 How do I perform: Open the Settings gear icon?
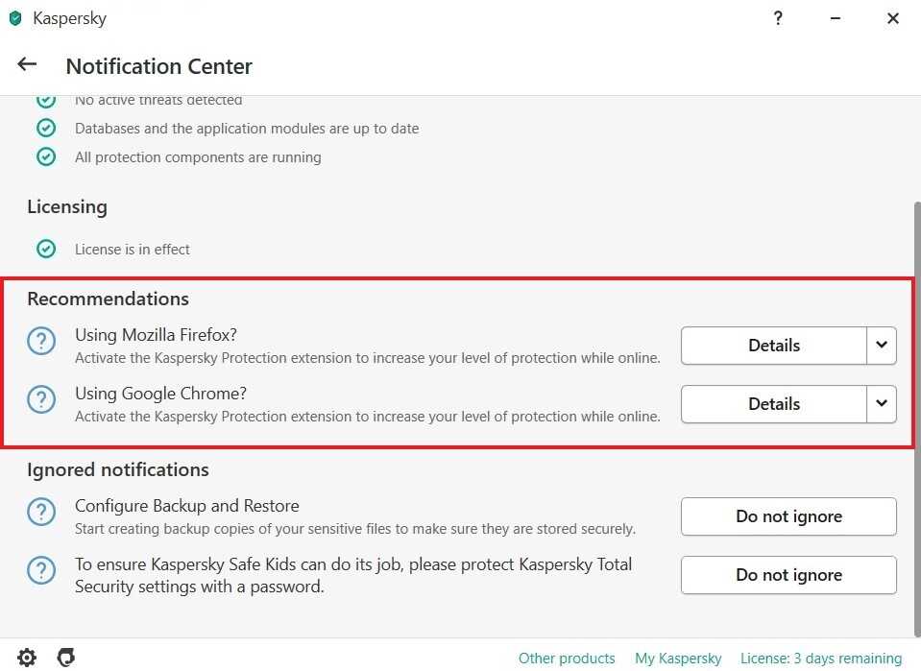pos(27,658)
